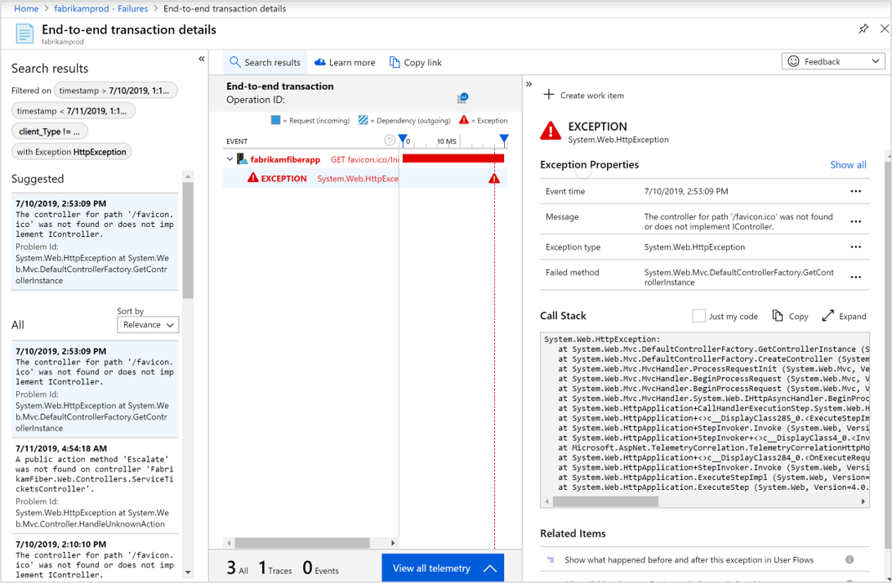892x583 pixels.
Task: Click the right blue timeline range handle
Action: pyautogui.click(x=504, y=140)
